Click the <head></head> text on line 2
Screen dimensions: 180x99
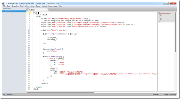point(42,15)
